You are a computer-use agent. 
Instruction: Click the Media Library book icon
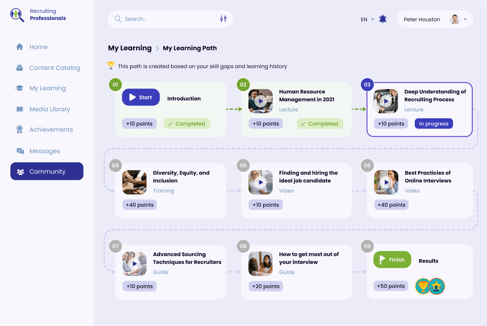click(20, 109)
